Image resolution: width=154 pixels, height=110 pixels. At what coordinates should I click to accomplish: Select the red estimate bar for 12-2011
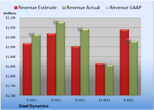(100, 79)
